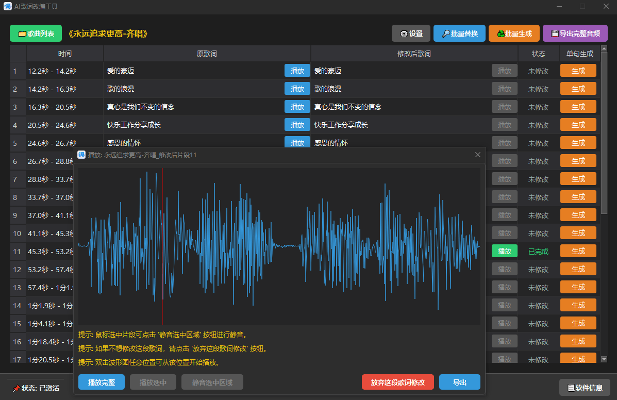Select modified lyric cell 爱的豪迈
Image resolution: width=617 pixels, height=400 pixels.
[x=401, y=71]
